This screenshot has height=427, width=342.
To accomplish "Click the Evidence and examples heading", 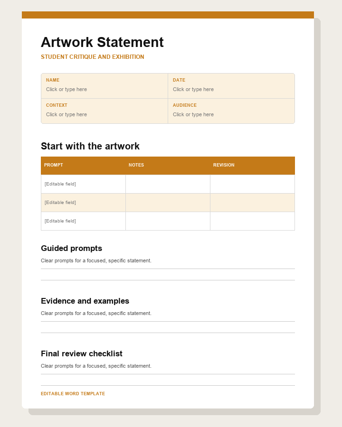I will [x=85, y=301].
